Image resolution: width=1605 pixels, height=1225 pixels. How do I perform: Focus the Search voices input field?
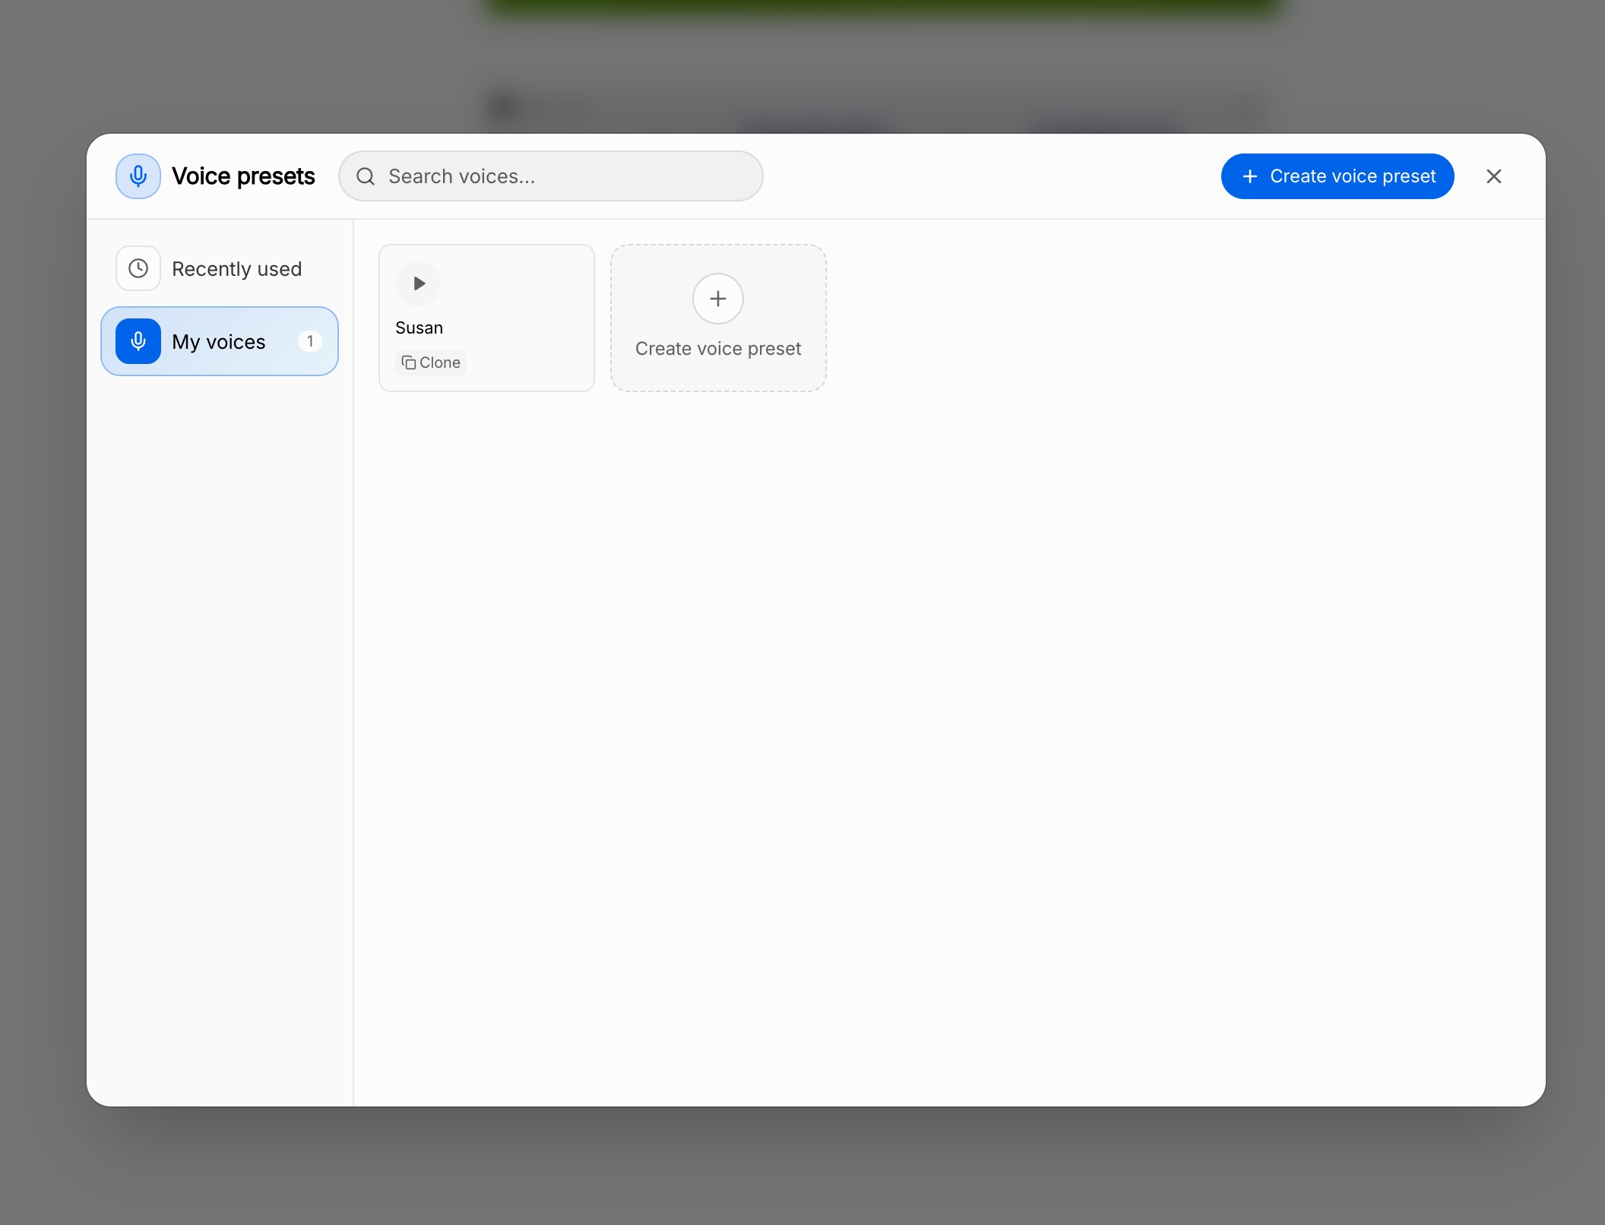(551, 176)
